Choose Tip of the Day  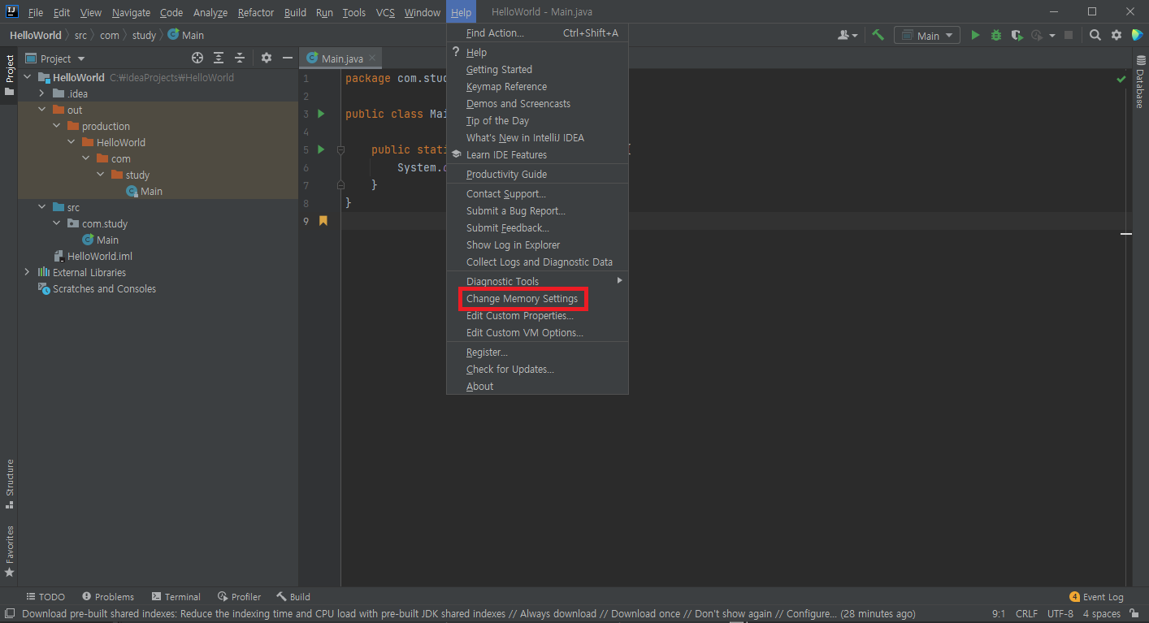pos(537,120)
